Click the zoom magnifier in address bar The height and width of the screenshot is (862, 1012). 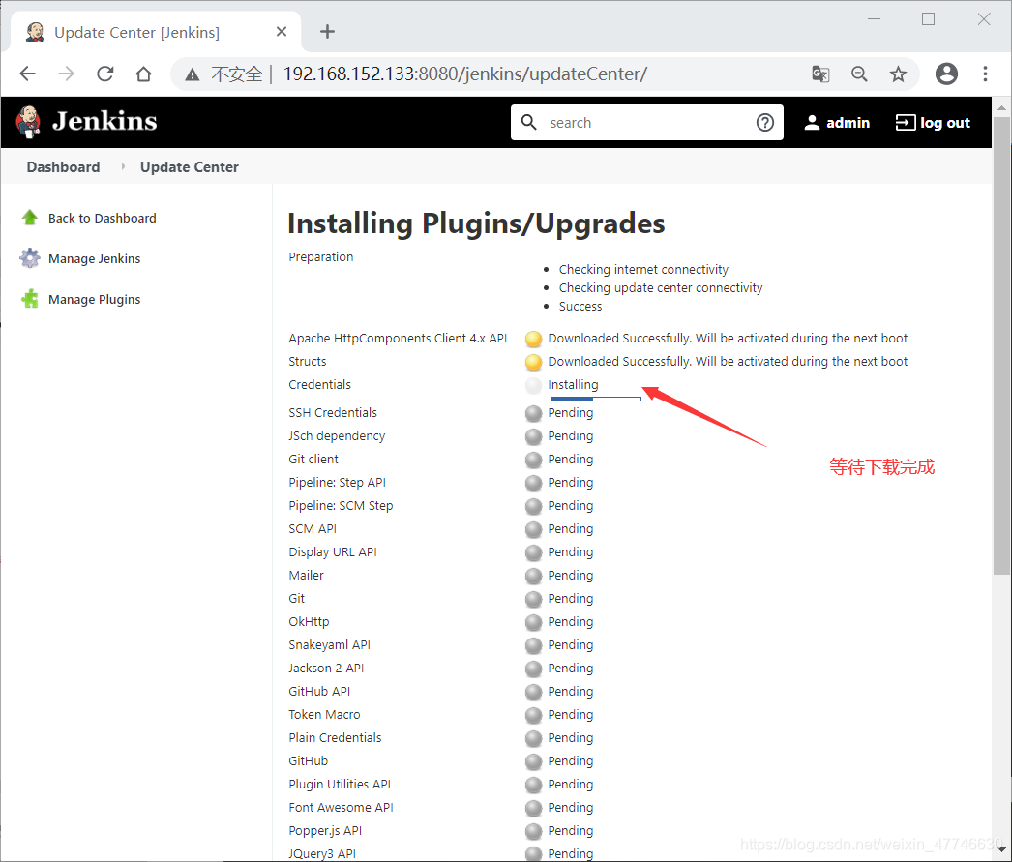[x=859, y=74]
